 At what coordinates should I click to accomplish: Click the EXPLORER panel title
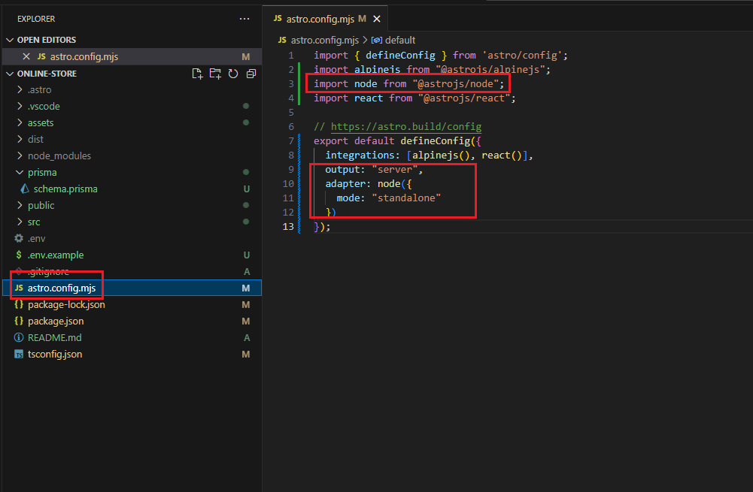36,19
